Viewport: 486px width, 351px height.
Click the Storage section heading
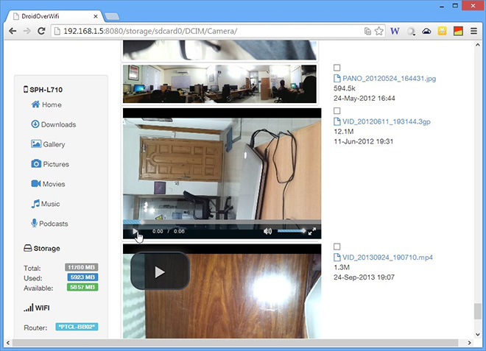42,249
